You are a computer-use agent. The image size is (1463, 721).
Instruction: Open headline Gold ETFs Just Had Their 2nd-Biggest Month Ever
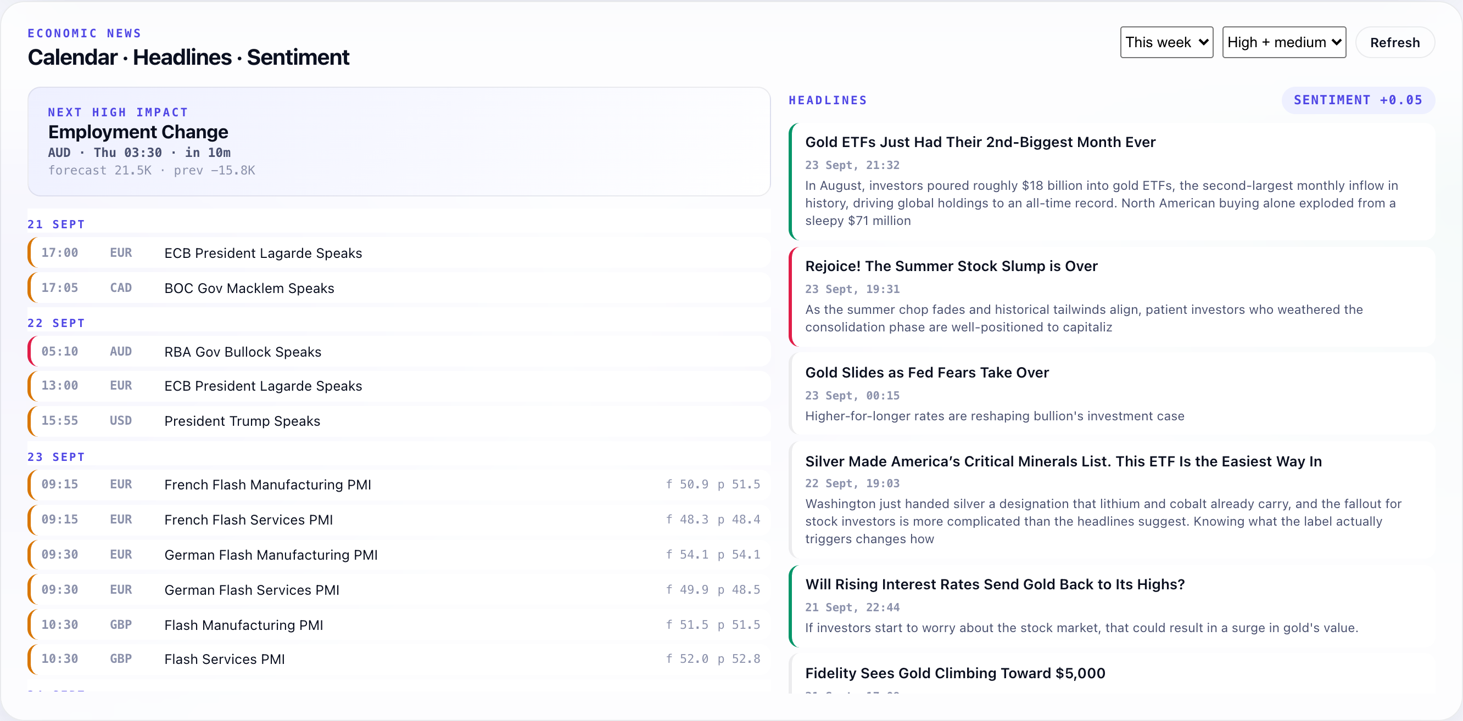[x=980, y=142]
